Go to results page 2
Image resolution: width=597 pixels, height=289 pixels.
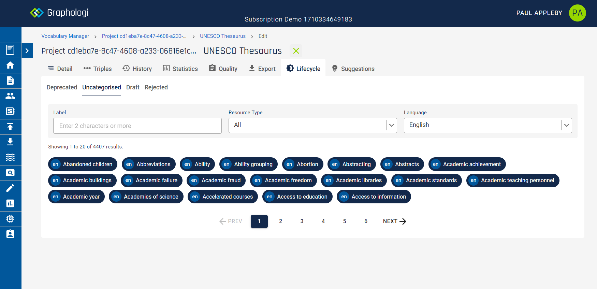coord(280,221)
